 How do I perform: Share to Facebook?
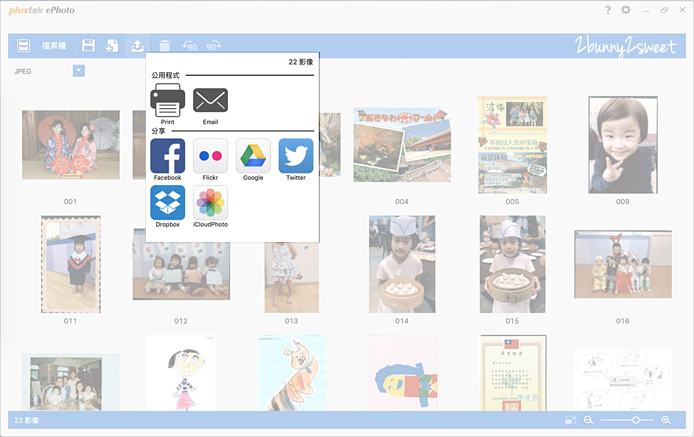coord(168,160)
